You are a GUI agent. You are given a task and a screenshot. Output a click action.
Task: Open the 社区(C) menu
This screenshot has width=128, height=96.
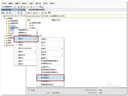pyautogui.click(x=46, y=3)
